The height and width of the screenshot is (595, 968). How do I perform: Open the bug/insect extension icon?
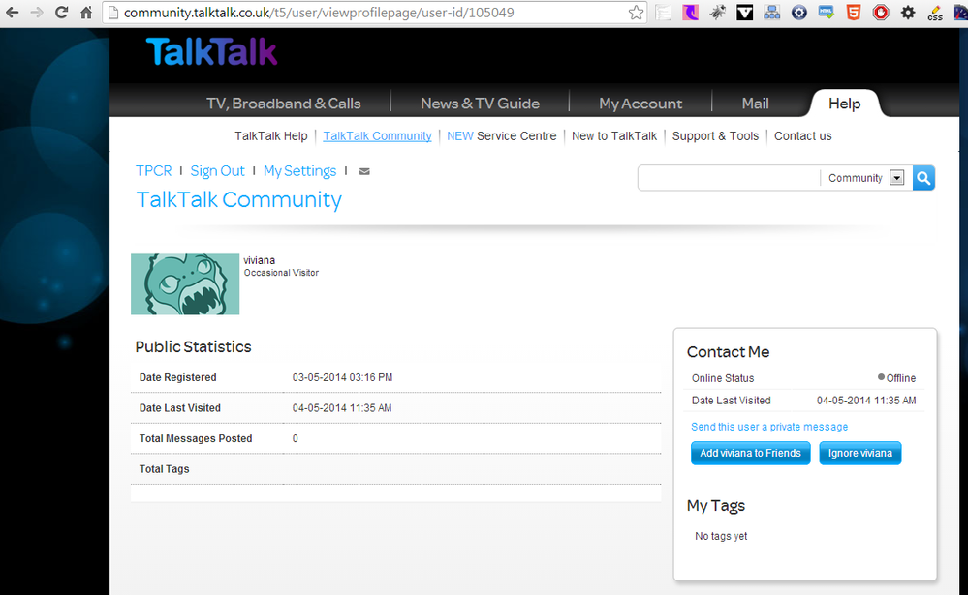[717, 13]
